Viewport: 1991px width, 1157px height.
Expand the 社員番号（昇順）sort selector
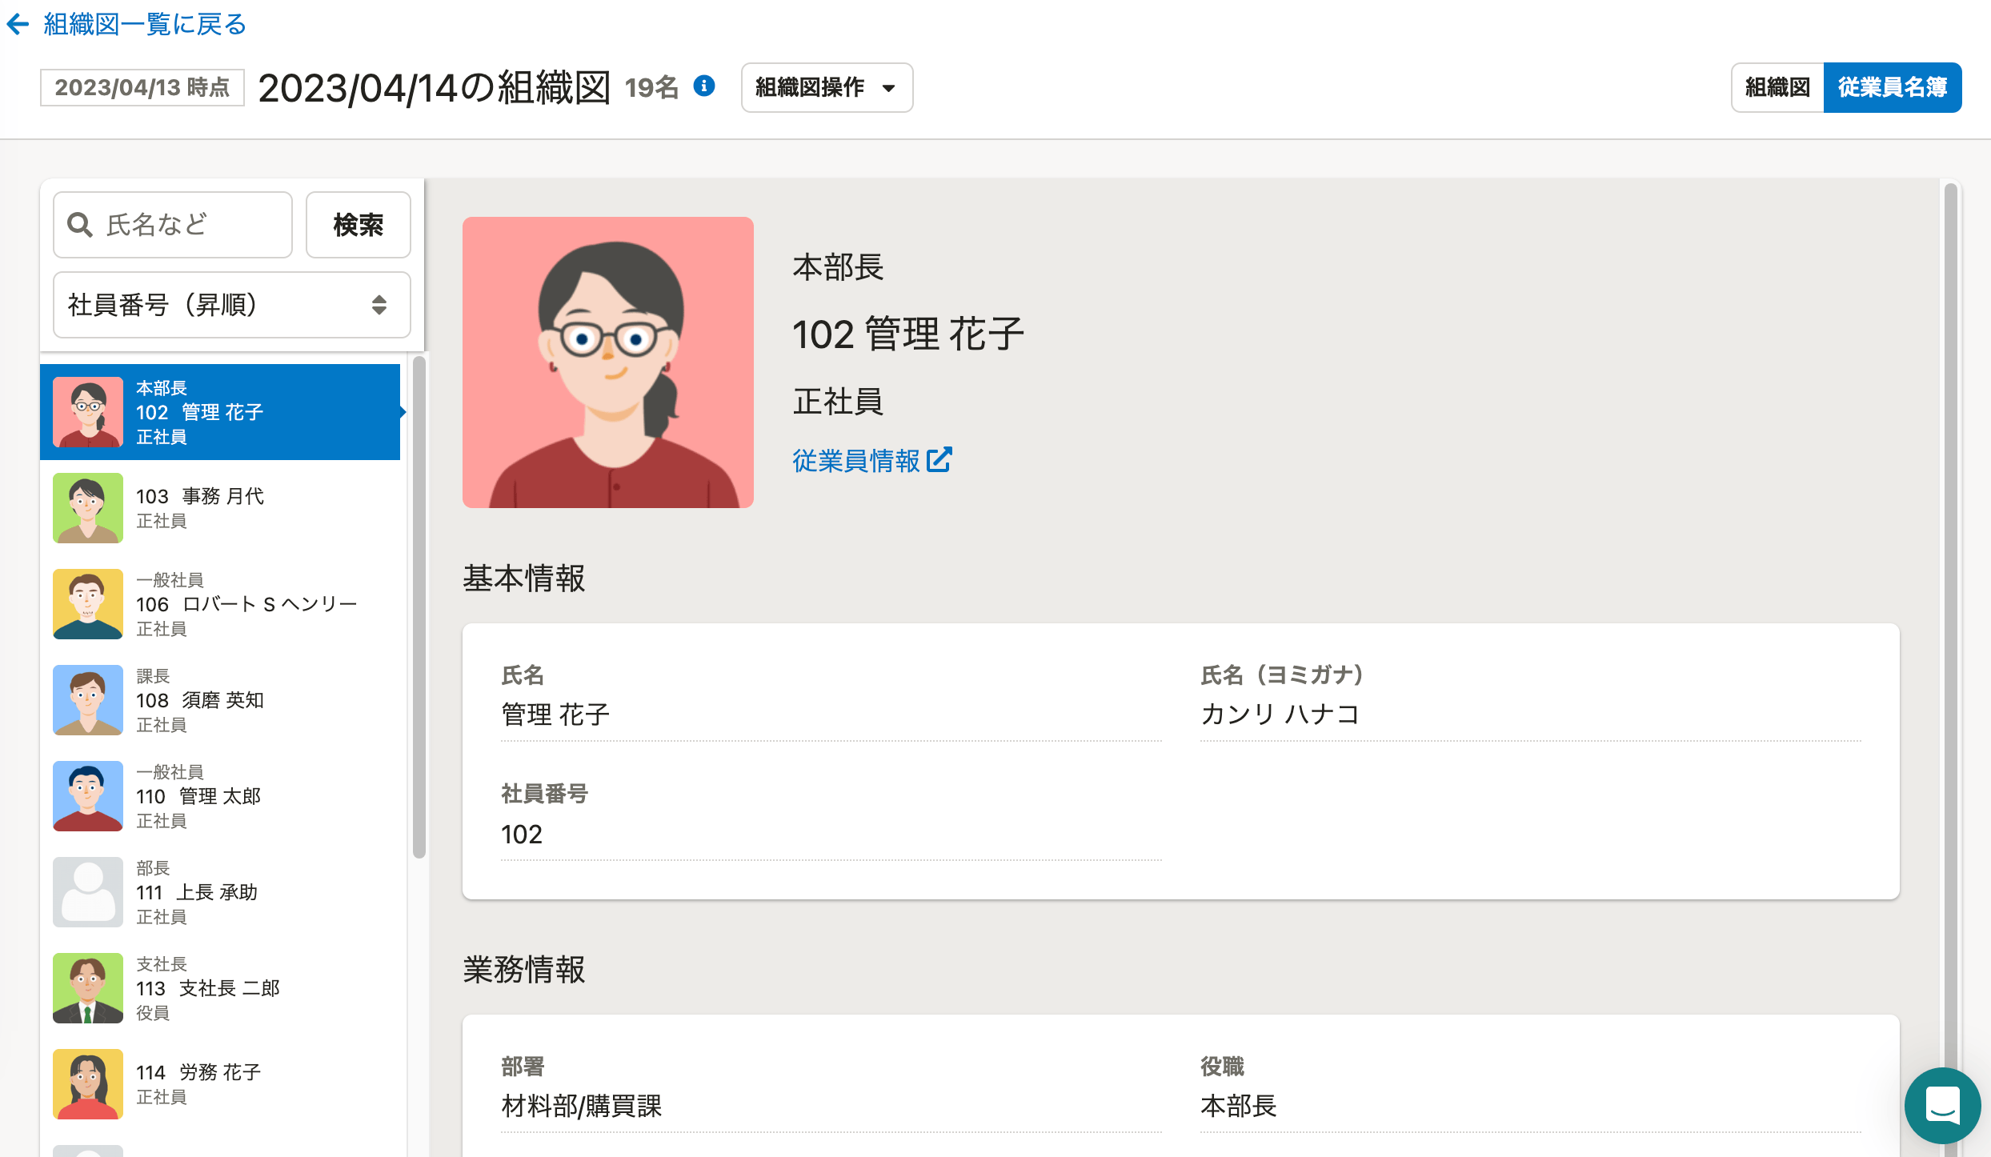[x=232, y=305]
